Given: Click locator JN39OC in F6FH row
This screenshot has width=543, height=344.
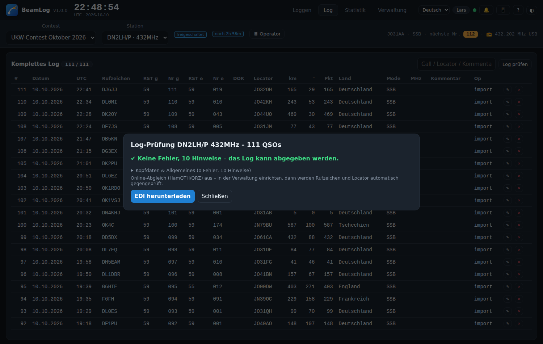Looking at the screenshot, I should [263, 299].
